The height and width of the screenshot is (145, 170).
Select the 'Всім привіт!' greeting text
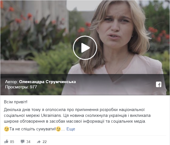(16, 102)
